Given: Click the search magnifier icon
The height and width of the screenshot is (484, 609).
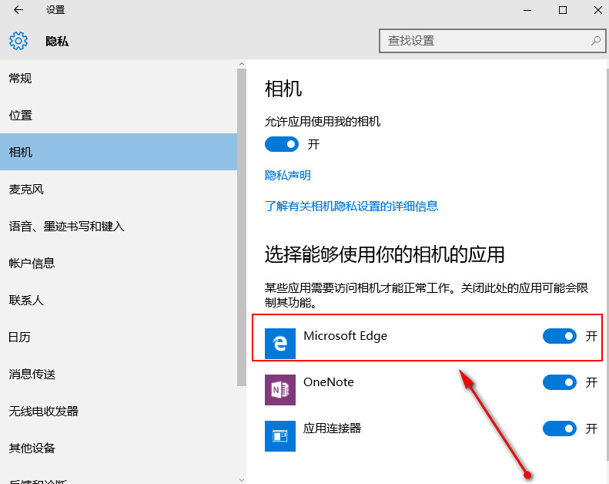Looking at the screenshot, I should (595, 40).
